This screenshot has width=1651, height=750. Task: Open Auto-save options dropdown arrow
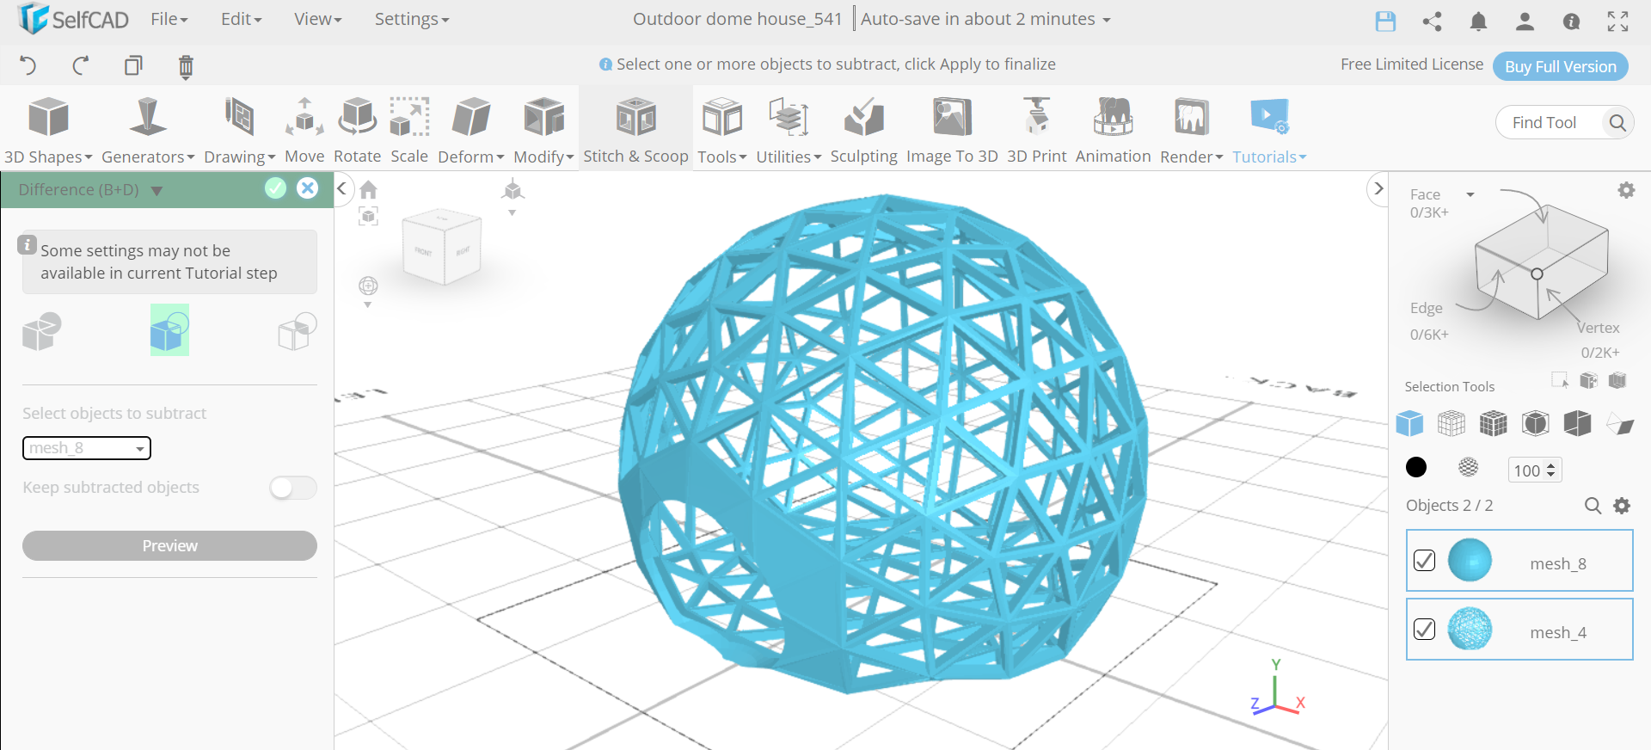1107,20
